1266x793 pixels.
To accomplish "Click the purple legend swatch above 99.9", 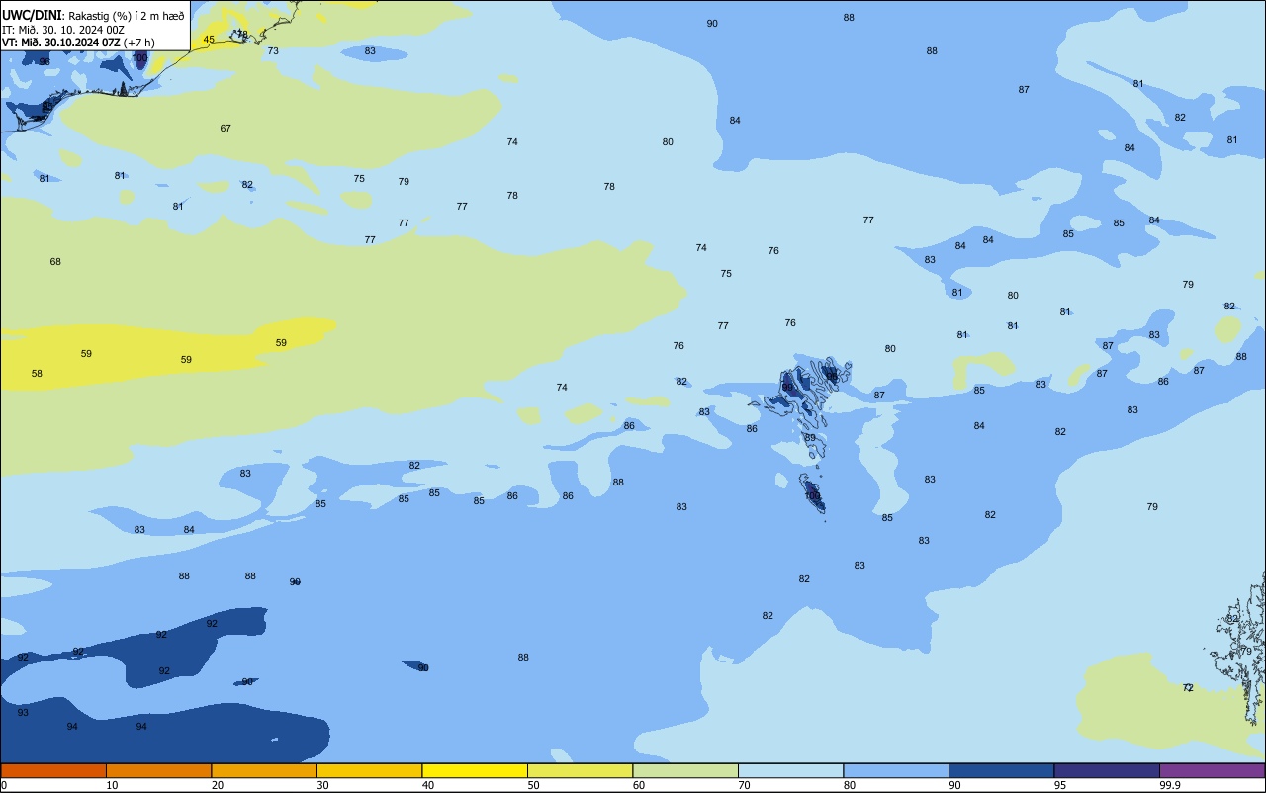I will tap(1212, 770).
